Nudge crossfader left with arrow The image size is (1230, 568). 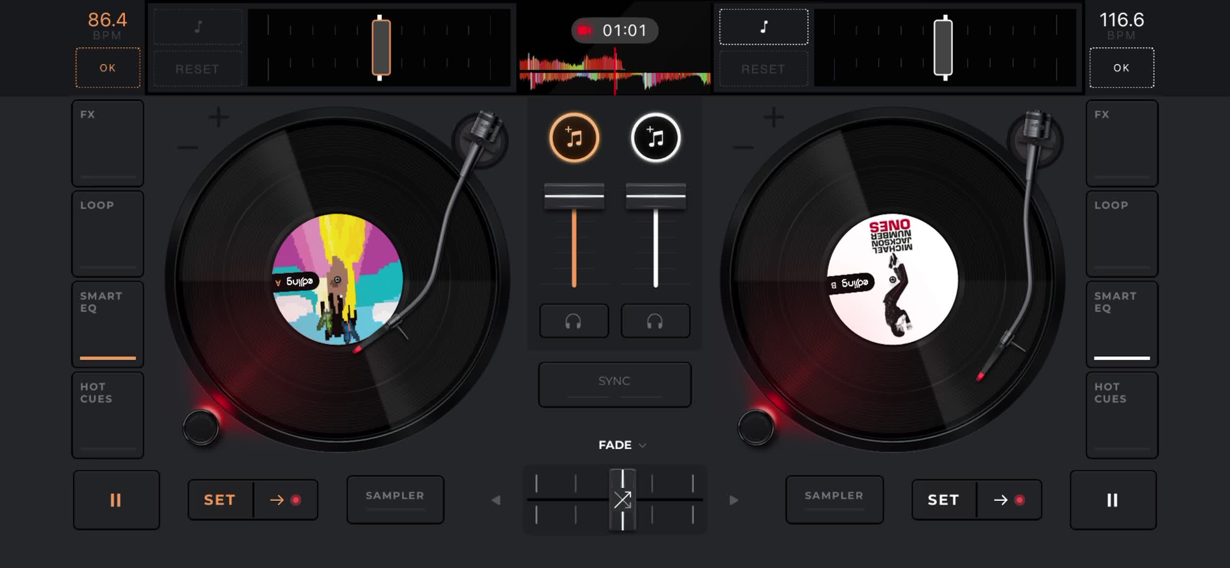pos(495,500)
